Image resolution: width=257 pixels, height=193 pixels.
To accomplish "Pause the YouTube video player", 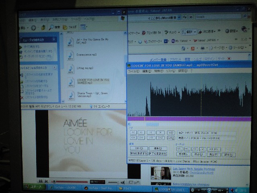I will click(41, 181).
